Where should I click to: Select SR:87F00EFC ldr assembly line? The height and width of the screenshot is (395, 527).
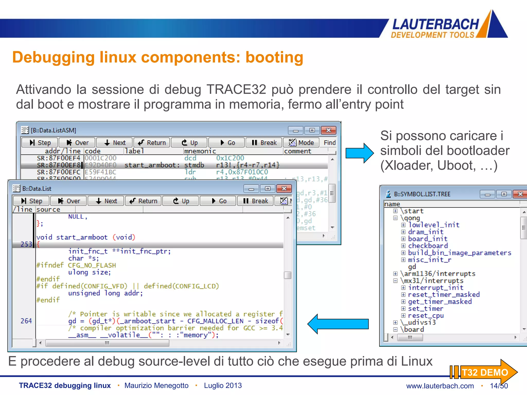point(174,172)
